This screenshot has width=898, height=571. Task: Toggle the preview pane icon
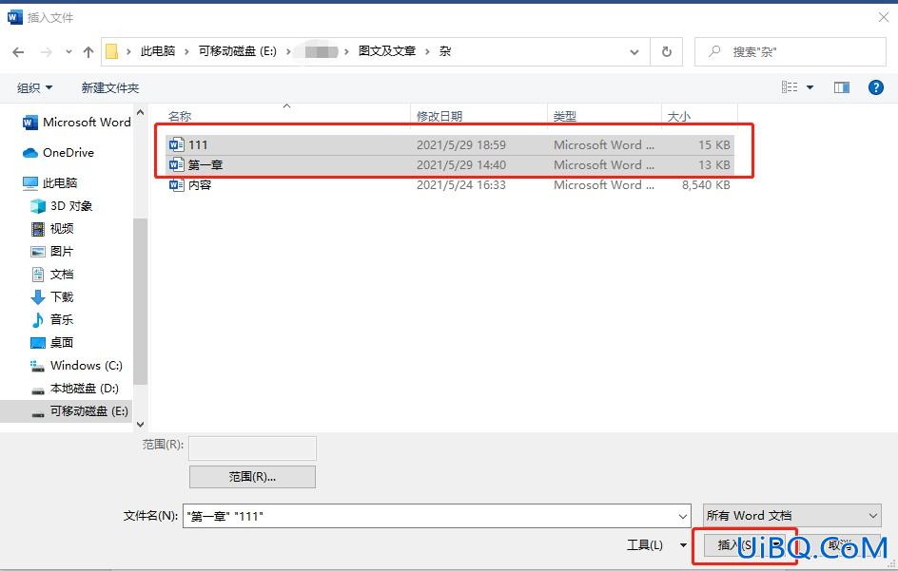[x=842, y=87]
